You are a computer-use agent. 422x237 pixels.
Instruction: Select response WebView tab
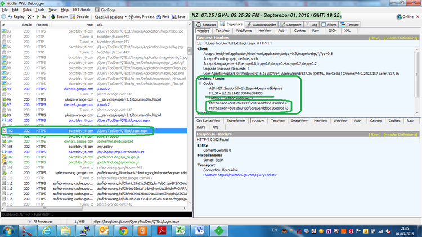pyautogui.click(x=340, y=121)
